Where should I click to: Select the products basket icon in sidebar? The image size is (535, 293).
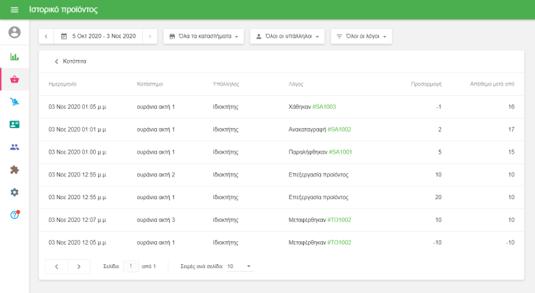point(14,79)
